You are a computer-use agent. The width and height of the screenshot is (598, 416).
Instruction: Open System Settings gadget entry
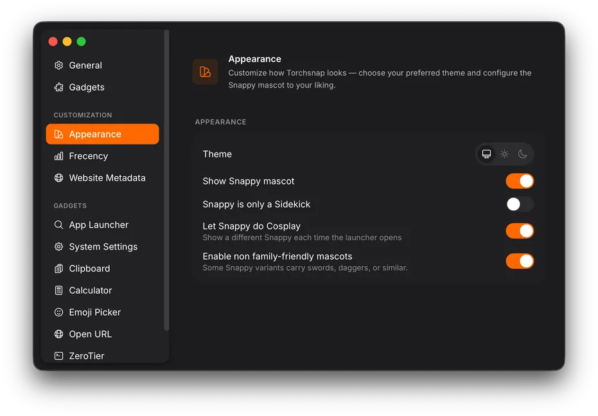point(102,246)
